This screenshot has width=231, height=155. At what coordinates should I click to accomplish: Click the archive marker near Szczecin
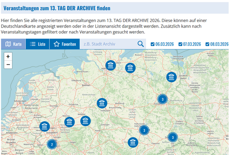[171, 77]
